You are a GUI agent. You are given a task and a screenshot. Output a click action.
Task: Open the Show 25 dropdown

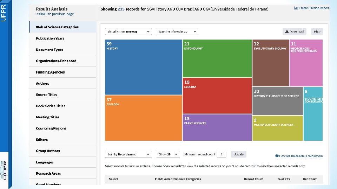(x=168, y=154)
